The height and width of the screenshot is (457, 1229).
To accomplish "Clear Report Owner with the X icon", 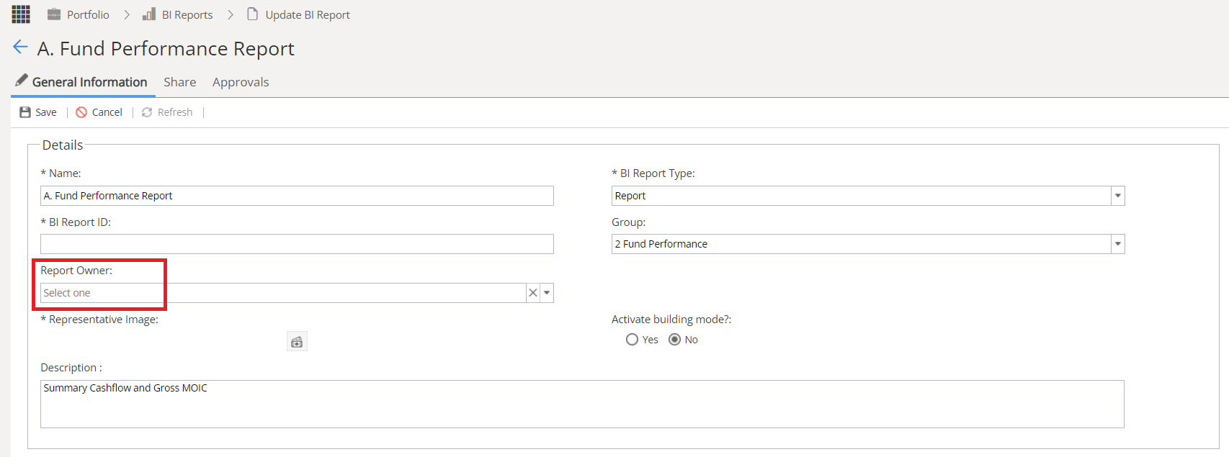I will [x=533, y=293].
